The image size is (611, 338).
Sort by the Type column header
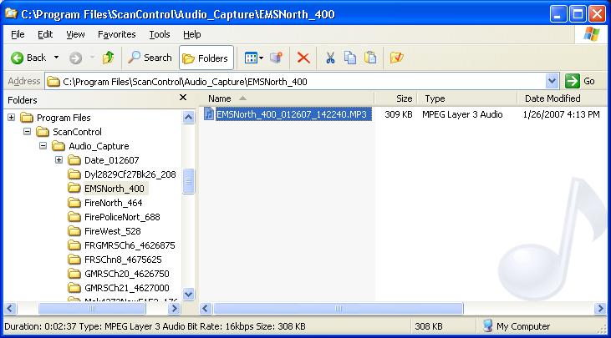pyautogui.click(x=467, y=98)
